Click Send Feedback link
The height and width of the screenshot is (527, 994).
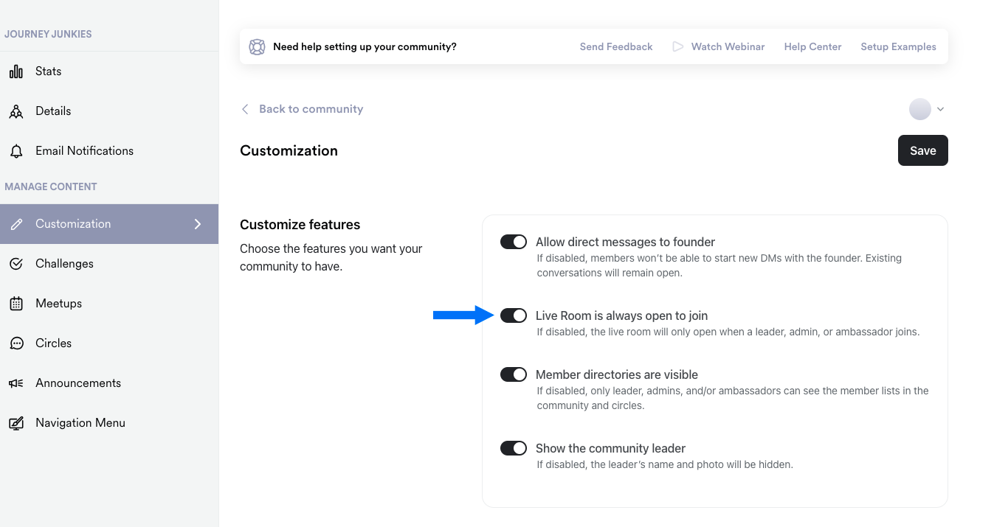pos(616,46)
